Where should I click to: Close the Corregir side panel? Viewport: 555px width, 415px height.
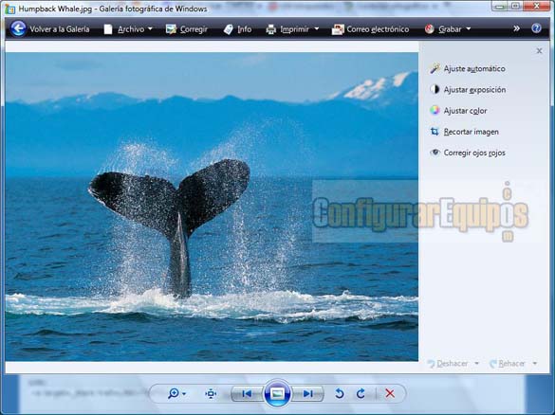click(539, 51)
